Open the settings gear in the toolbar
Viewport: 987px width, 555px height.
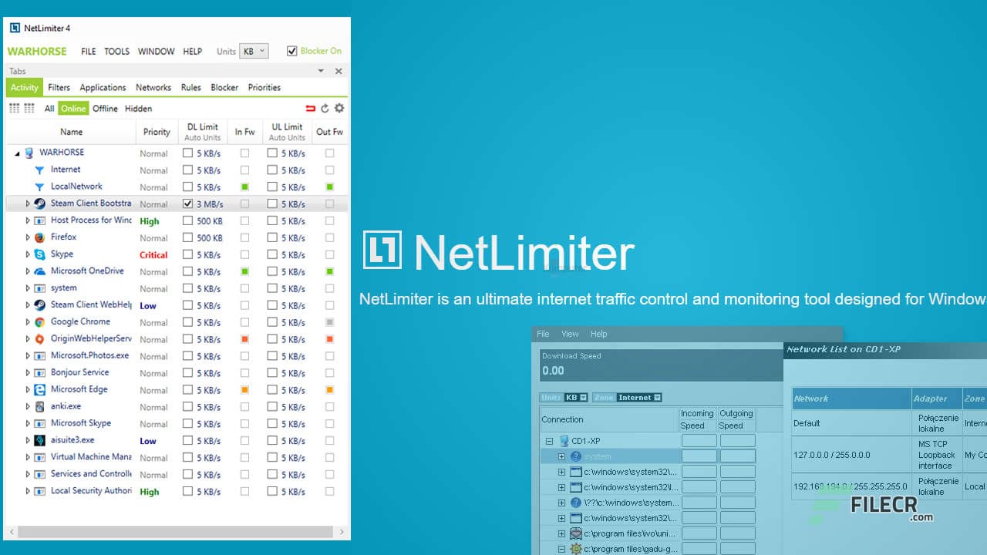[339, 108]
